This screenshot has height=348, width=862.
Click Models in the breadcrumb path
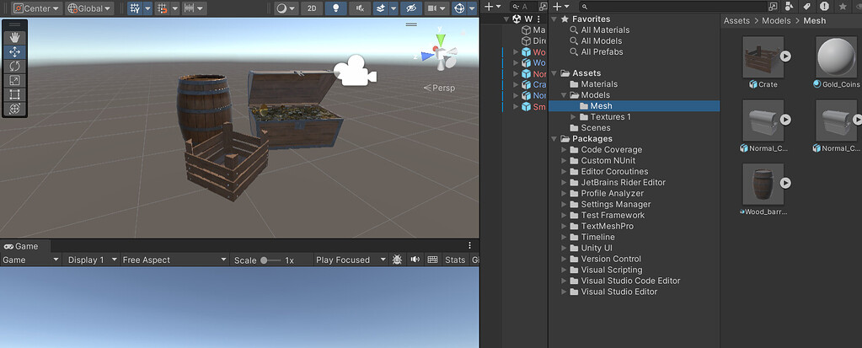(x=776, y=20)
